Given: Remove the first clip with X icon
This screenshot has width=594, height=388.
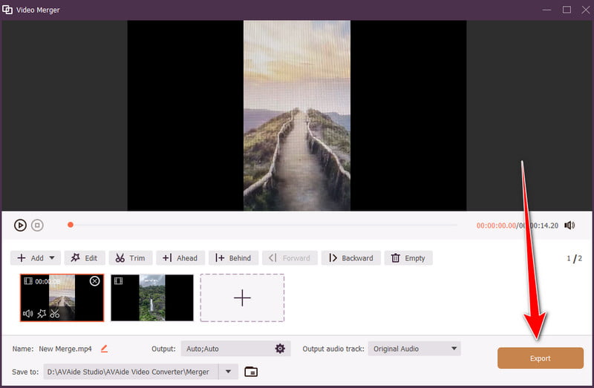Looking at the screenshot, I should (x=94, y=281).
